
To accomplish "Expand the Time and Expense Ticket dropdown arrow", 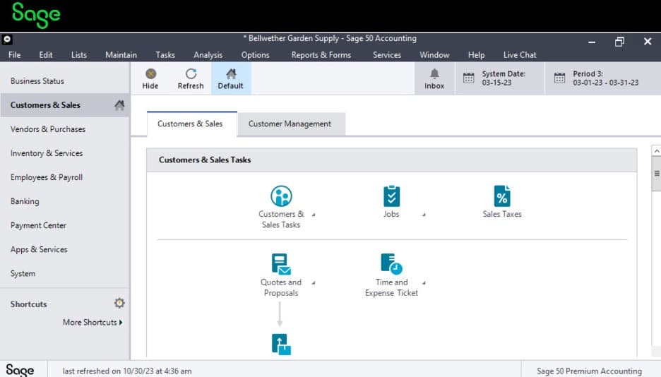I will coord(424,282).
